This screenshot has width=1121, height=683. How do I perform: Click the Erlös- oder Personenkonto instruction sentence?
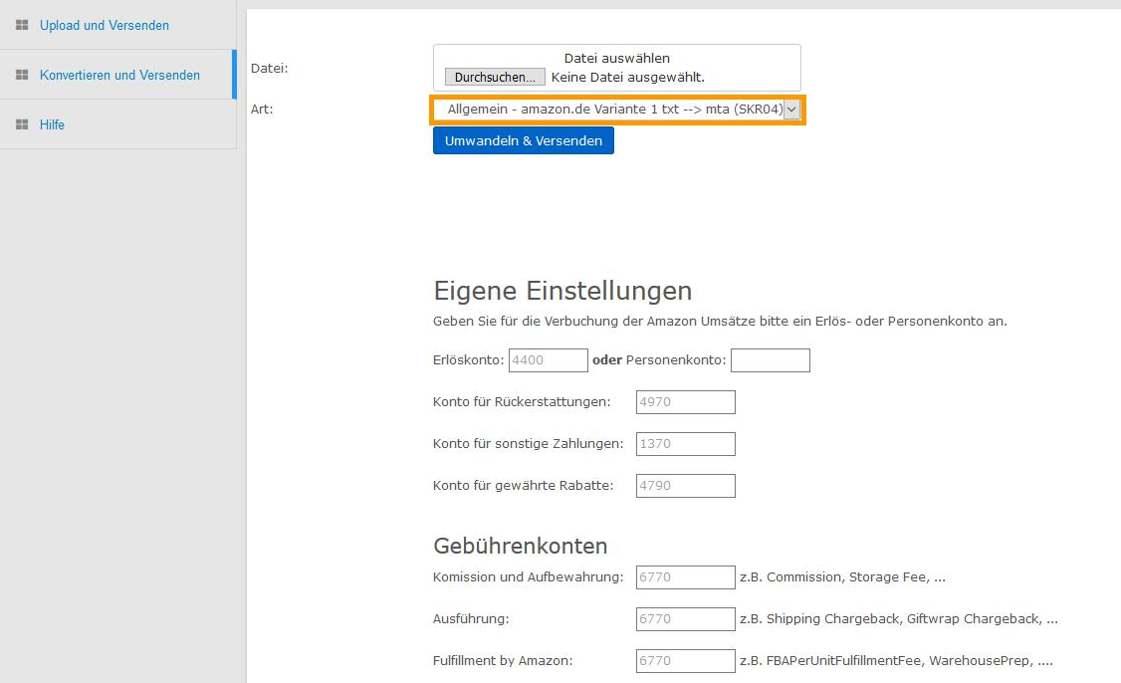(720, 322)
